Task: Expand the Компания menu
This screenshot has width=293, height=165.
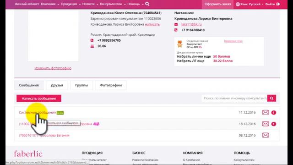Action: pos(50,4)
